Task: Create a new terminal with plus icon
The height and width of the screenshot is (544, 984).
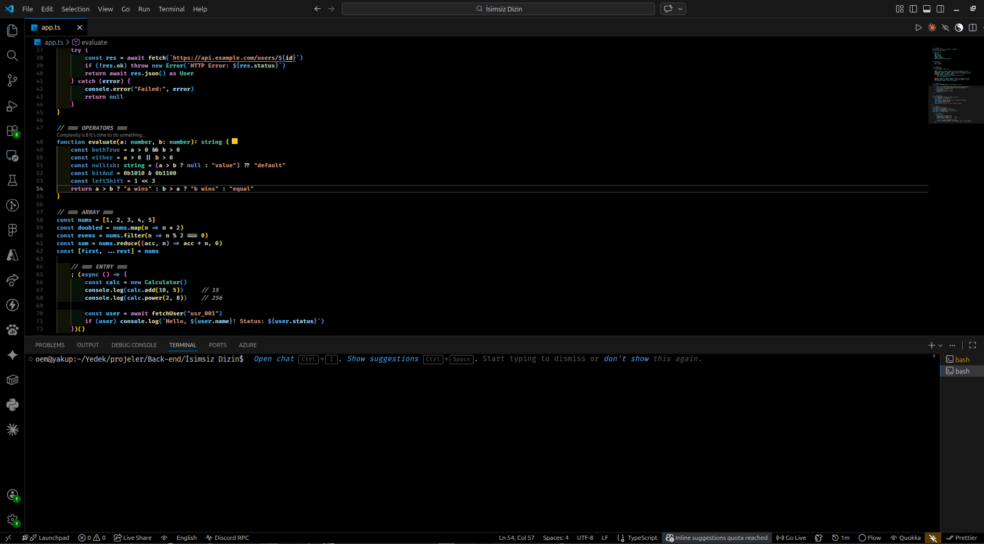Action: (931, 345)
